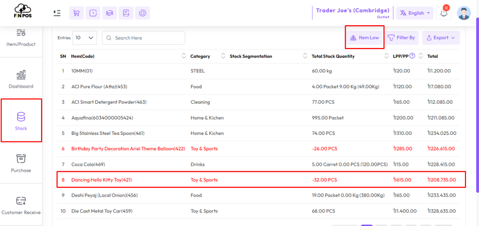
Task: Toggle fullscreen with the circular expand icon
Action: point(142,13)
